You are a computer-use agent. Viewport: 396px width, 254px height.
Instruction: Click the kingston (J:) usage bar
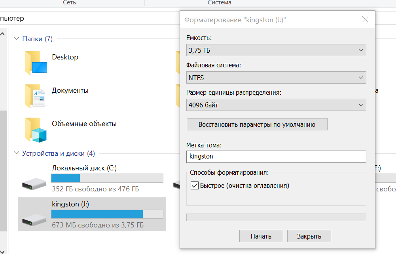(x=107, y=214)
